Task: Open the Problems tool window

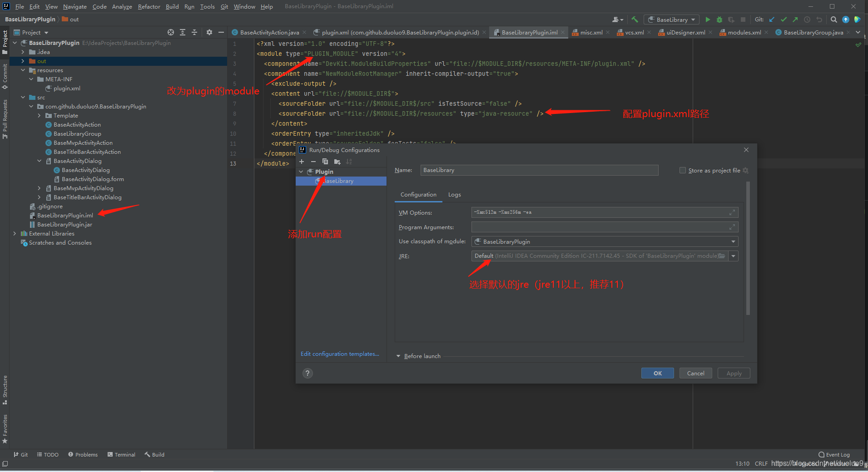Action: point(83,454)
